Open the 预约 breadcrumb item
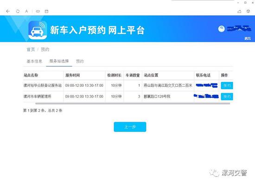The height and width of the screenshot is (184, 255). (x=45, y=49)
